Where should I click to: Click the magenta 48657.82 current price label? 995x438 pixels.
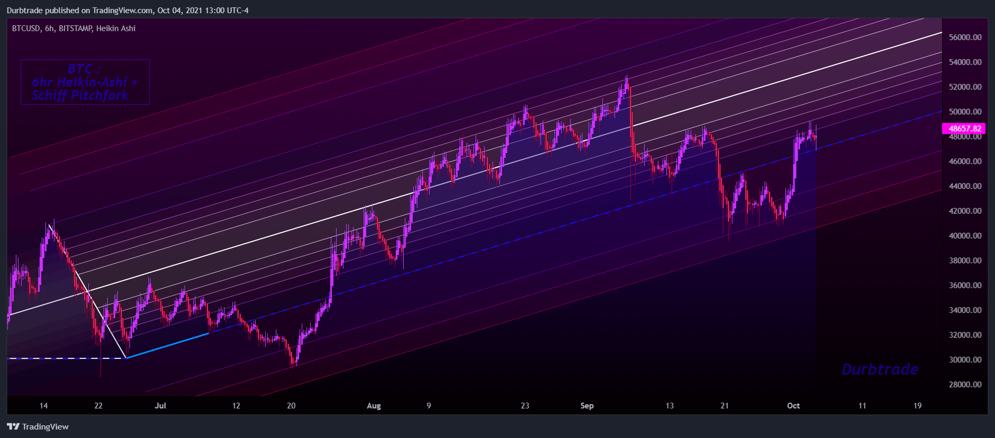click(964, 128)
